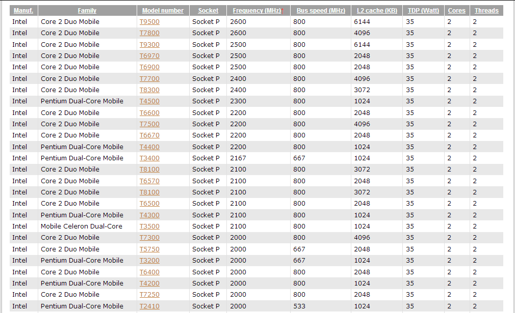
Task: Click 2048 cache in the T7250 row
Action: point(362,294)
